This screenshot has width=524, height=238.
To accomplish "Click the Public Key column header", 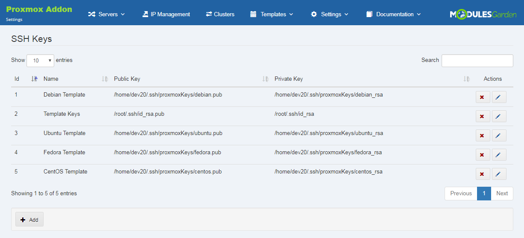I will pyautogui.click(x=127, y=79).
